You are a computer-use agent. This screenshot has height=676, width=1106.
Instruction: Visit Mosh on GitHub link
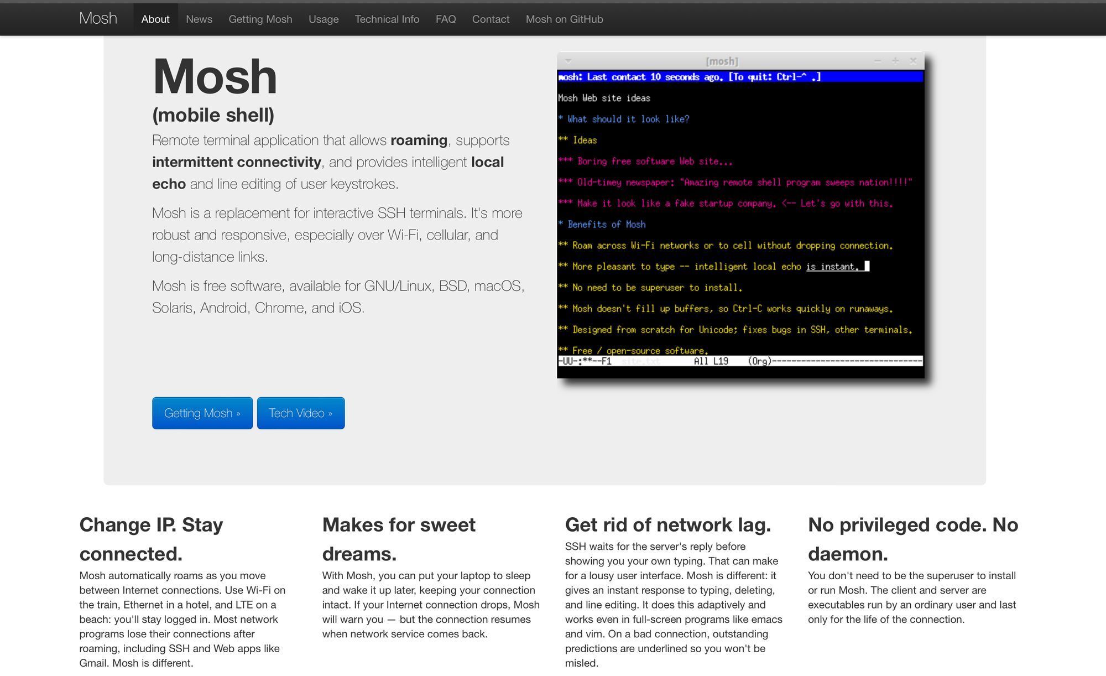[564, 19]
